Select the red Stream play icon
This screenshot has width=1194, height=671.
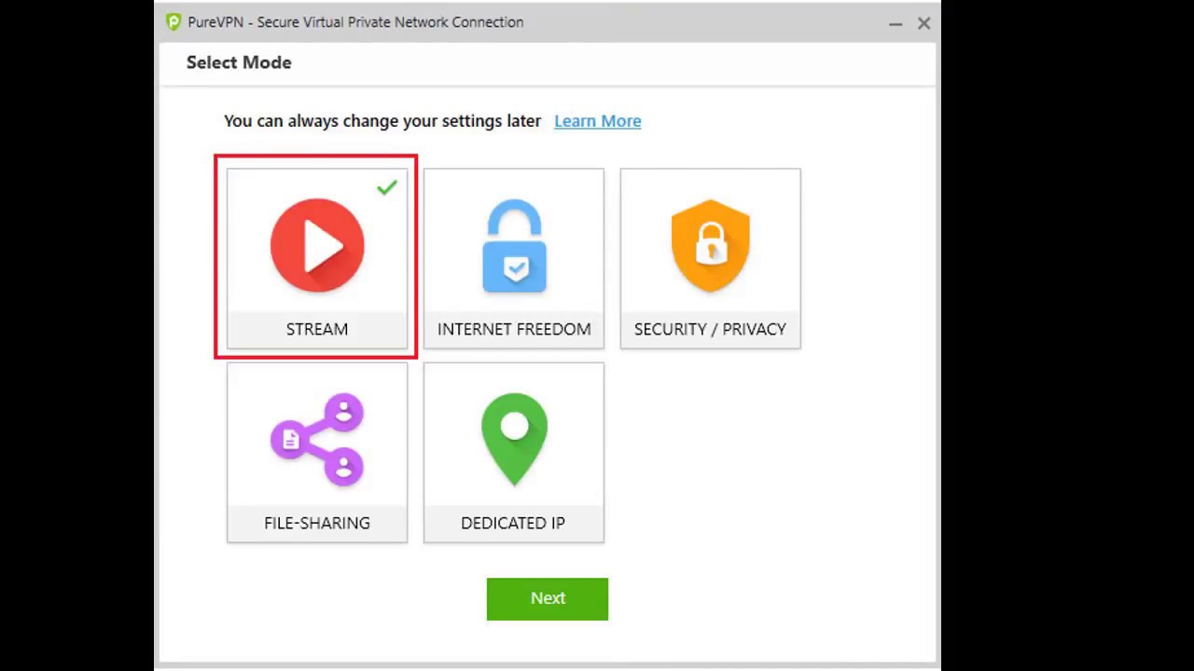pos(317,245)
